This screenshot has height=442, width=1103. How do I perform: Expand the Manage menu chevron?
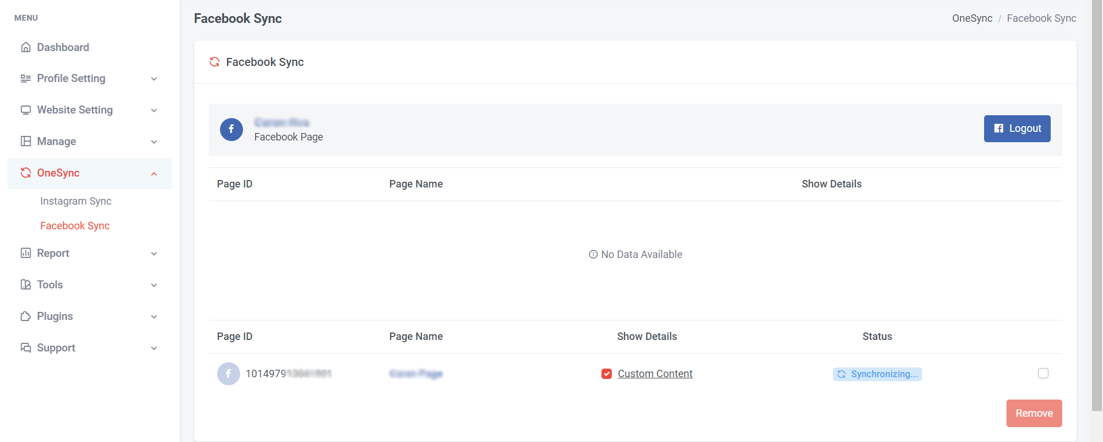tap(154, 142)
